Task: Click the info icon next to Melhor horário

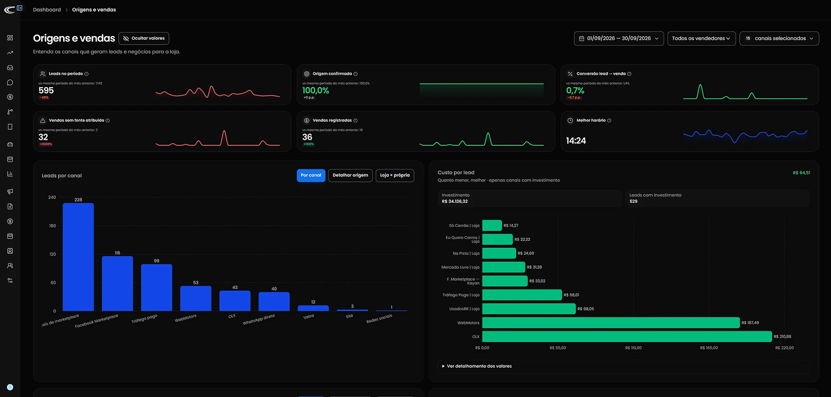Action: 609,120
